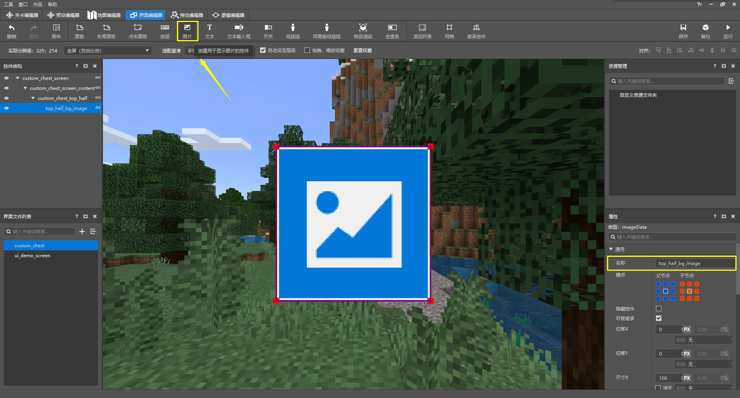Collapse the custom_chest_top_half node
Viewport: 740px width, 398px height.
33,98
